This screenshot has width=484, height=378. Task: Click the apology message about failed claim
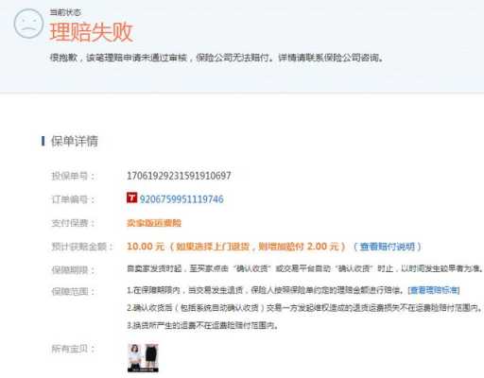[216, 58]
